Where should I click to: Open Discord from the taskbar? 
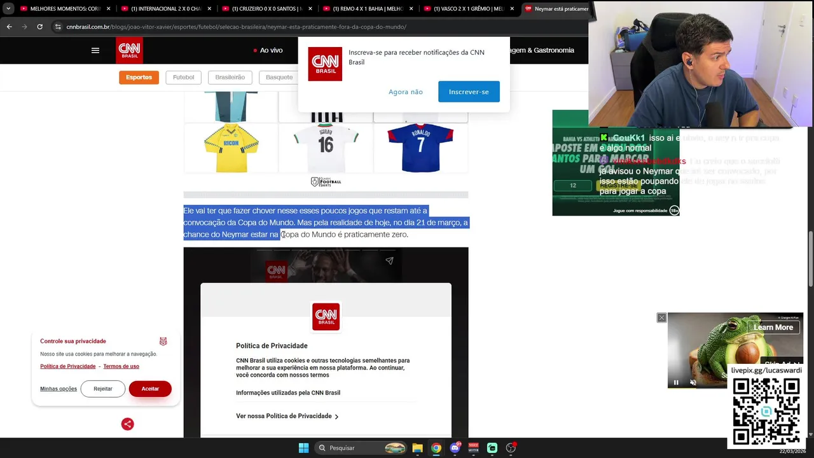(455, 448)
